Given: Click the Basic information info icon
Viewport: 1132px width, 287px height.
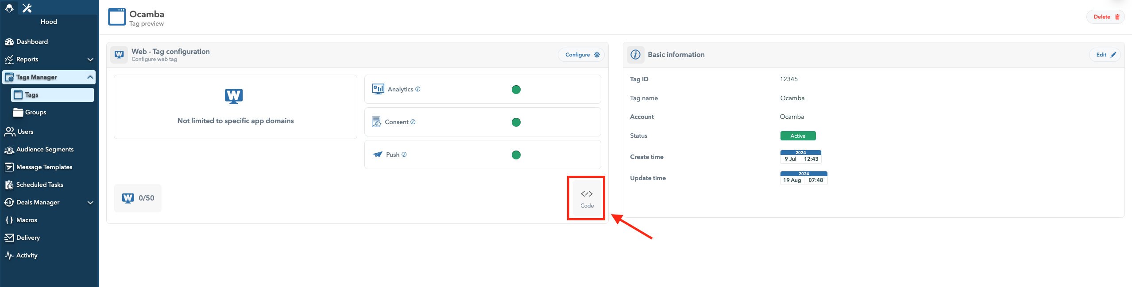Looking at the screenshot, I should coord(635,55).
